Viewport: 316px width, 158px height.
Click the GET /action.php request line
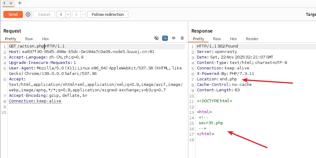(x=37, y=46)
